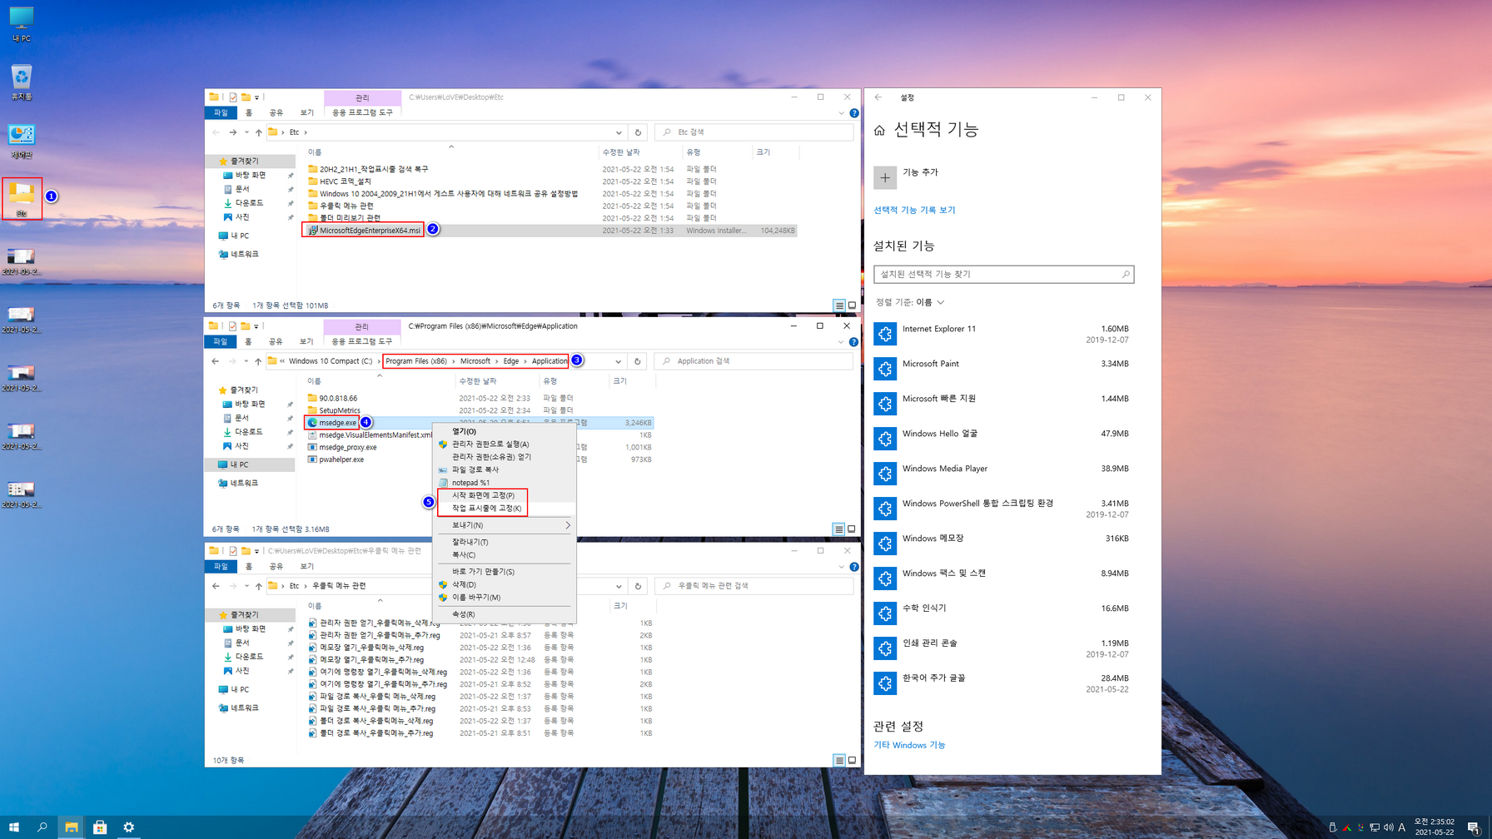Choose 관리자 권한으로 실행(A)

coord(490,444)
